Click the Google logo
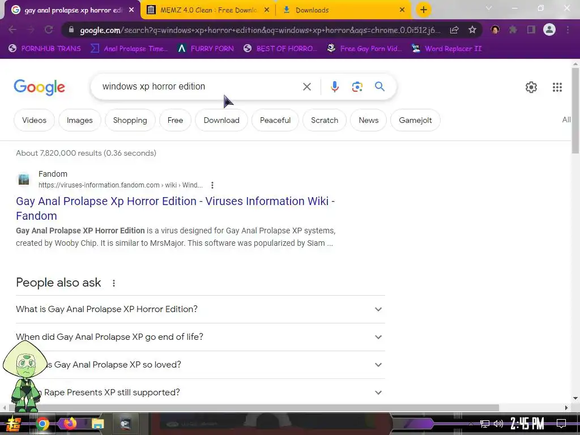Image resolution: width=580 pixels, height=435 pixels. [39, 87]
